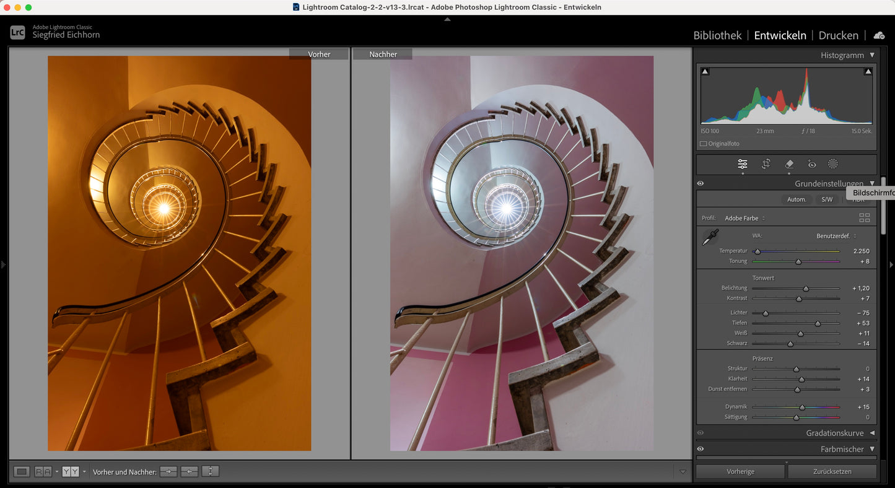895x488 pixels.
Task: Open the Adobe Farbe profile dropdown
Action: [745, 218]
